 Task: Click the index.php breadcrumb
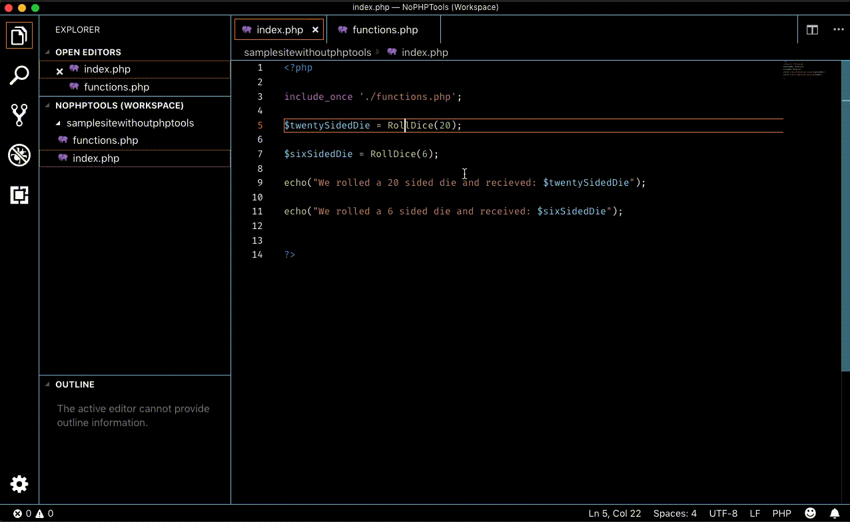[x=418, y=52]
